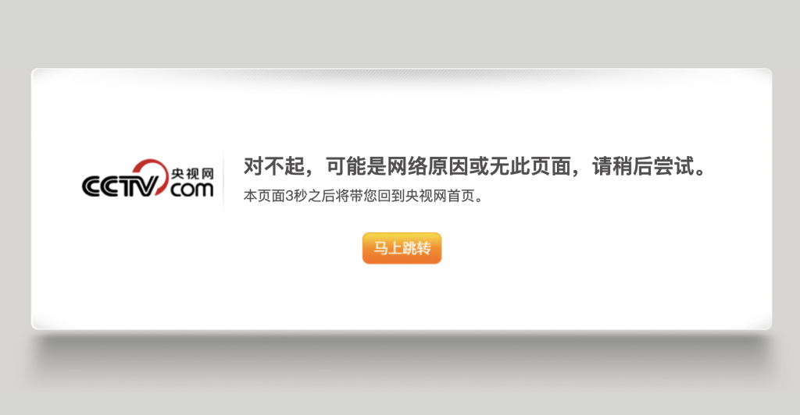Click the 网络原因 words in the headline
The height and width of the screenshot is (415, 800).
427,166
